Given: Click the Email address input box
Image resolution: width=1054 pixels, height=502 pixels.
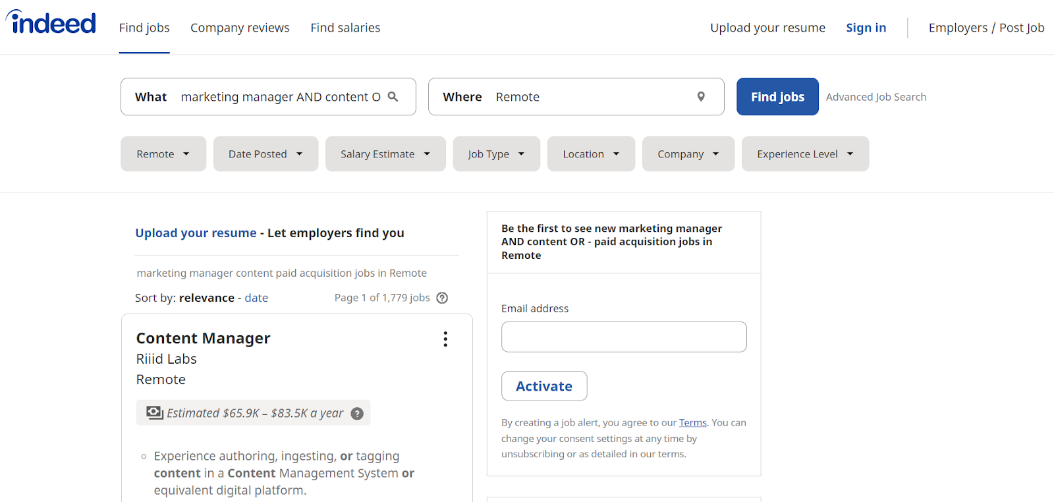Looking at the screenshot, I should pyautogui.click(x=624, y=337).
